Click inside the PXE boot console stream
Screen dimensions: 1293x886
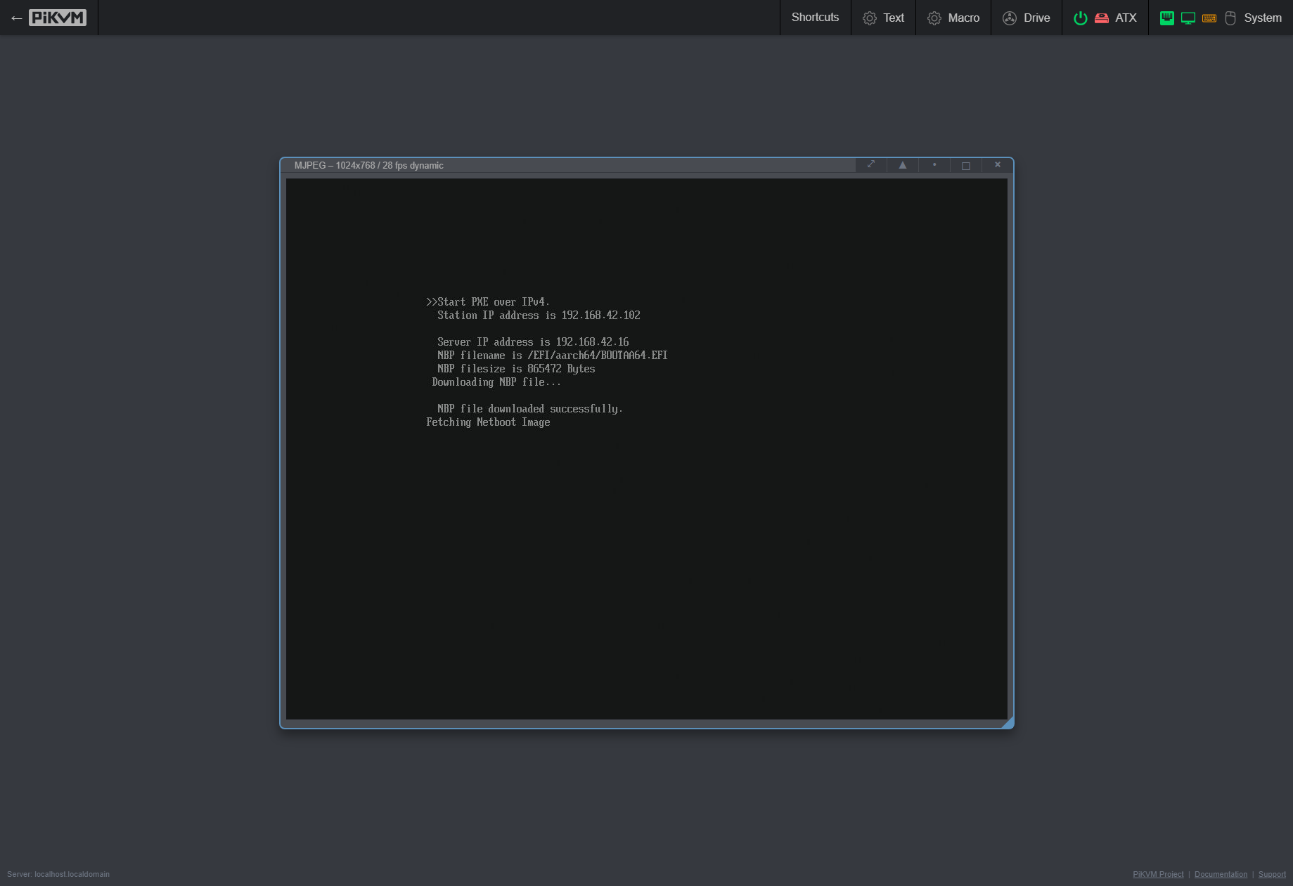tap(646, 448)
